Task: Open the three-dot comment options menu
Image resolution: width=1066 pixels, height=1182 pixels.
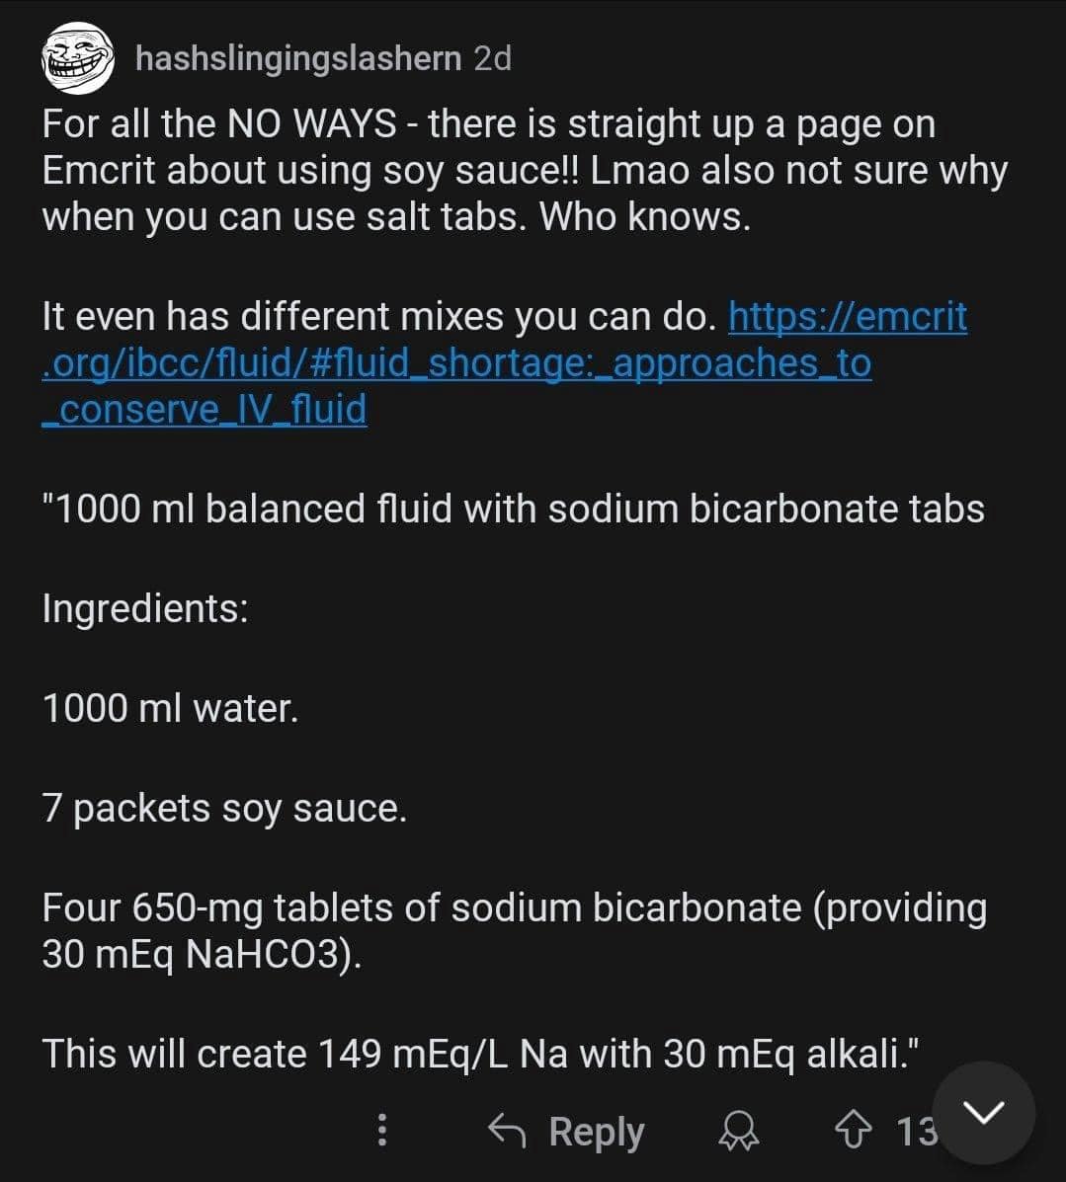Action: point(382,1131)
